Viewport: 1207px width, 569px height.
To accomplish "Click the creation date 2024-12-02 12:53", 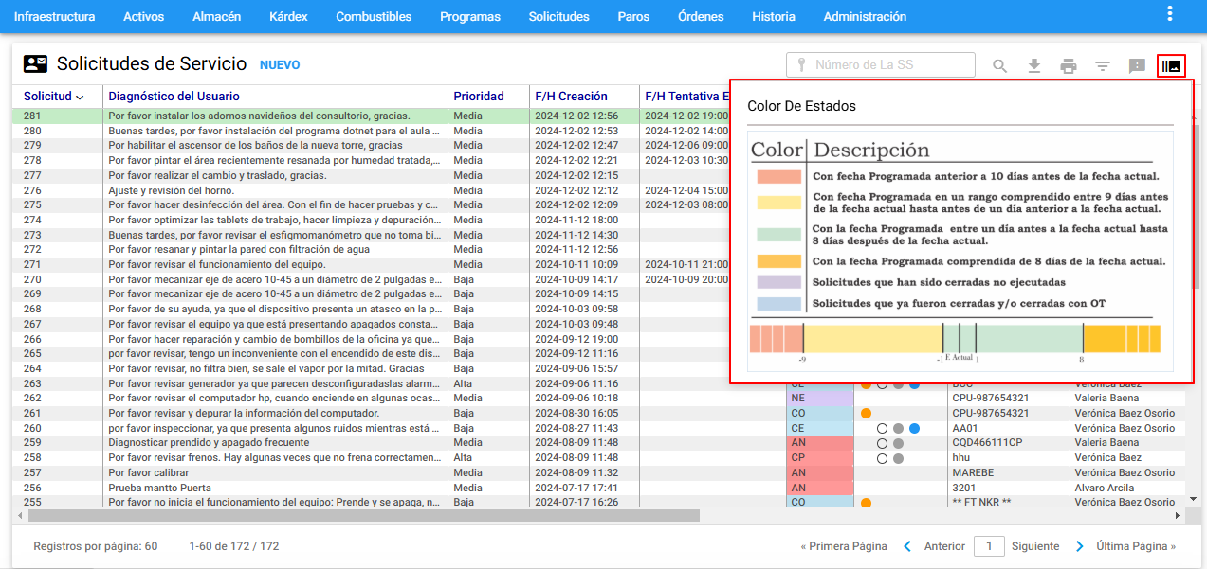I will (x=576, y=131).
